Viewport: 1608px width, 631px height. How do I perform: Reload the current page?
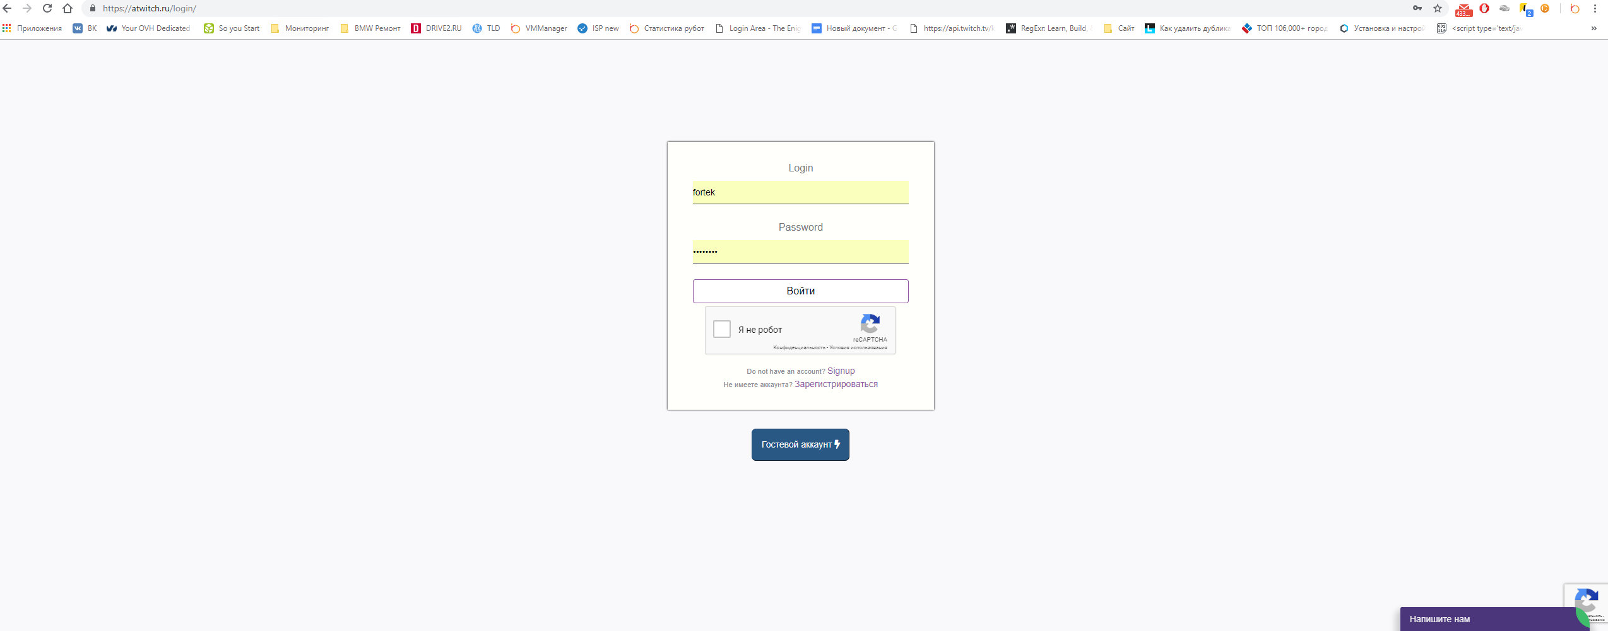47,8
